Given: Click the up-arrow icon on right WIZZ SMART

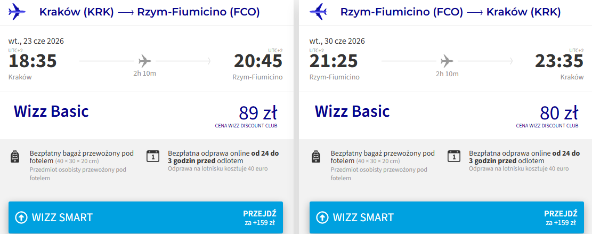Looking at the screenshot, I should 322,217.
